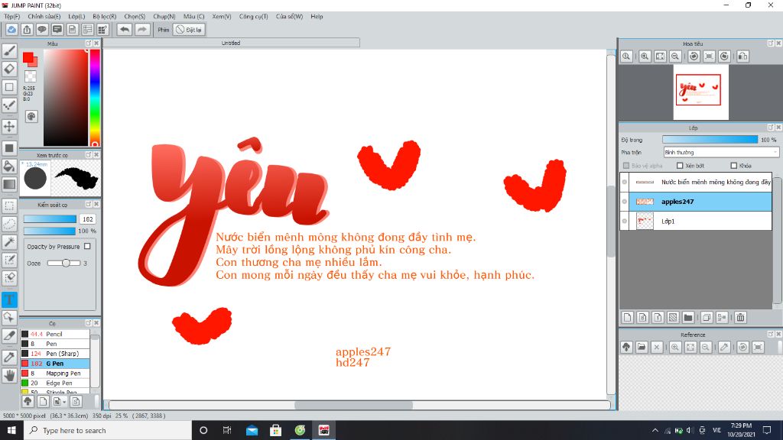783x440 pixels.
Task: Adjust the Độ trong opacity slider
Action: click(x=710, y=140)
